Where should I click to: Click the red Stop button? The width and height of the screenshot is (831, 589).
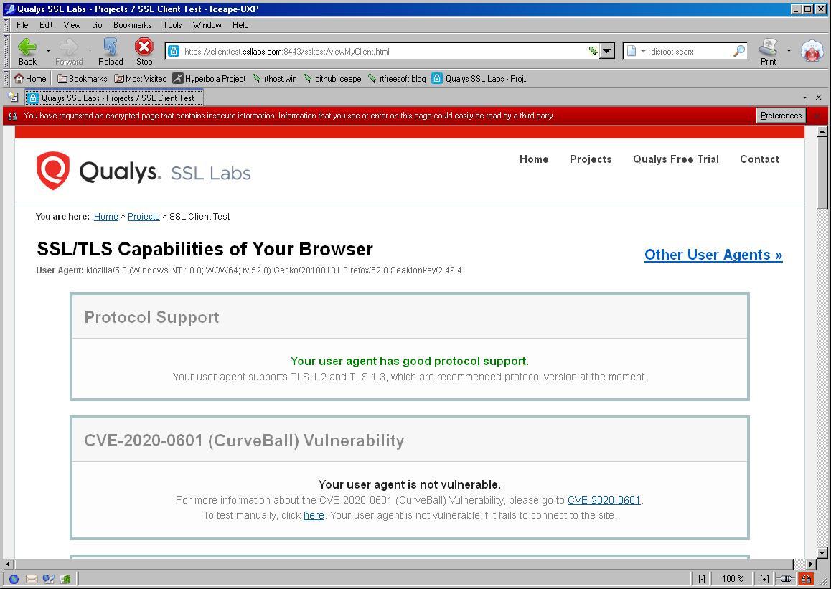144,52
